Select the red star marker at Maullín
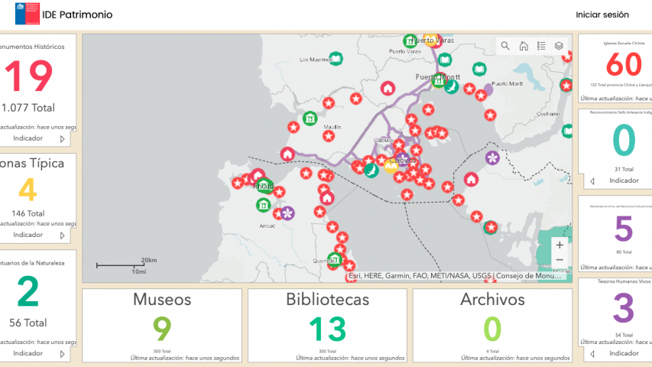The width and height of the screenshot is (652, 367). pos(329,135)
